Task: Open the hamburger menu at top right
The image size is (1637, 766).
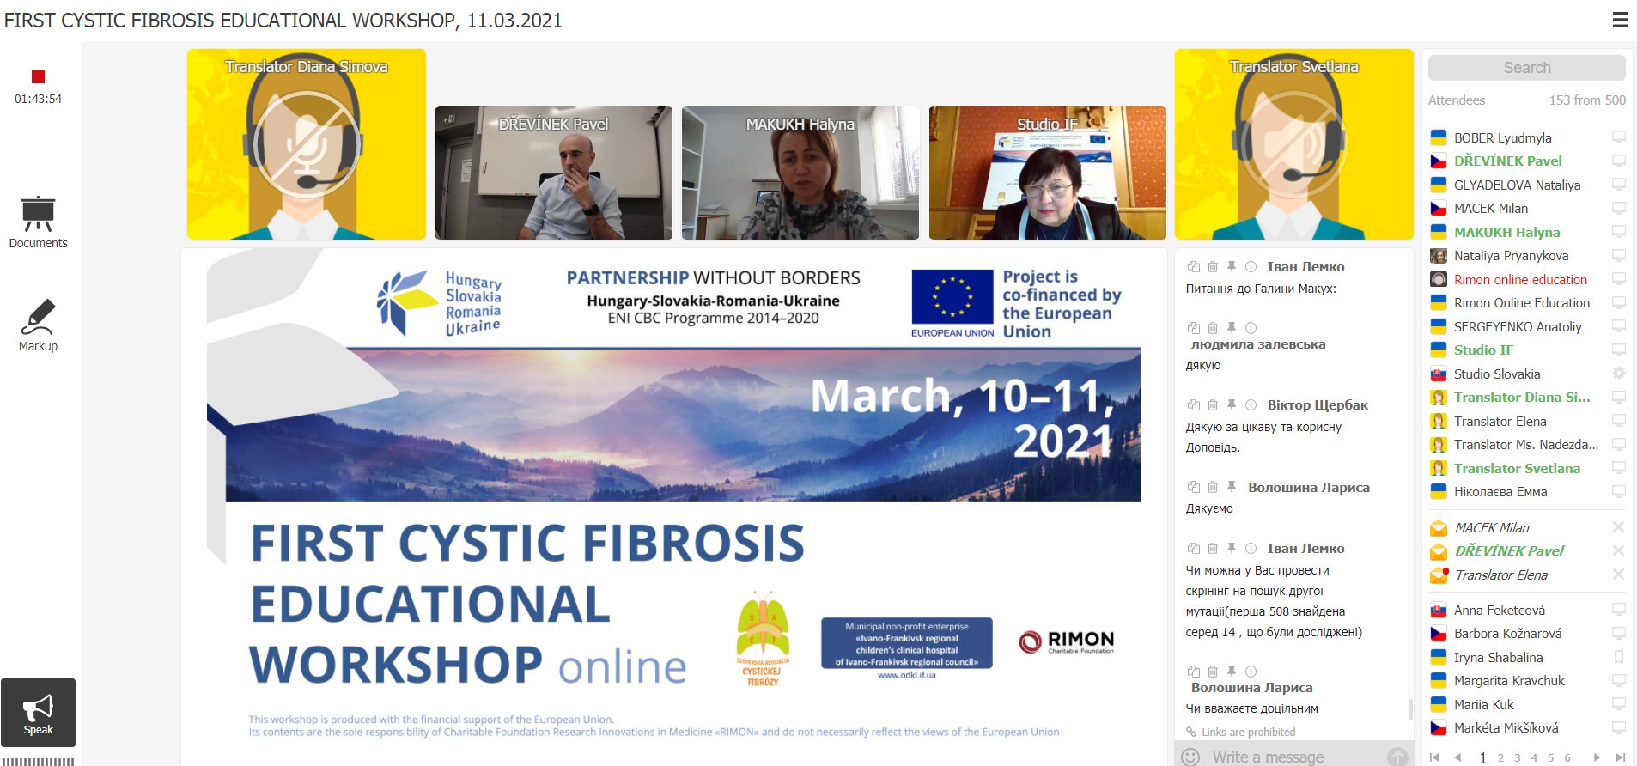Action: (1620, 20)
